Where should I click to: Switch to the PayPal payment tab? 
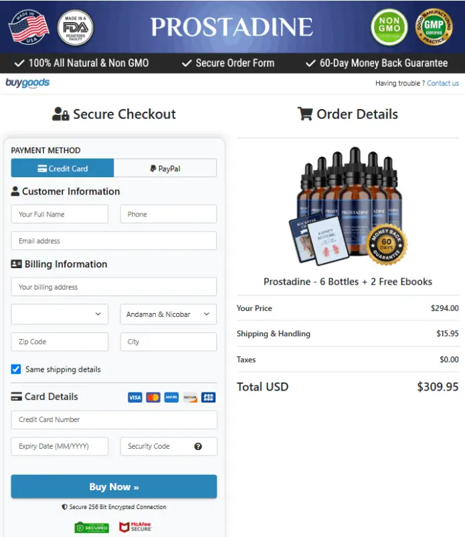[165, 168]
